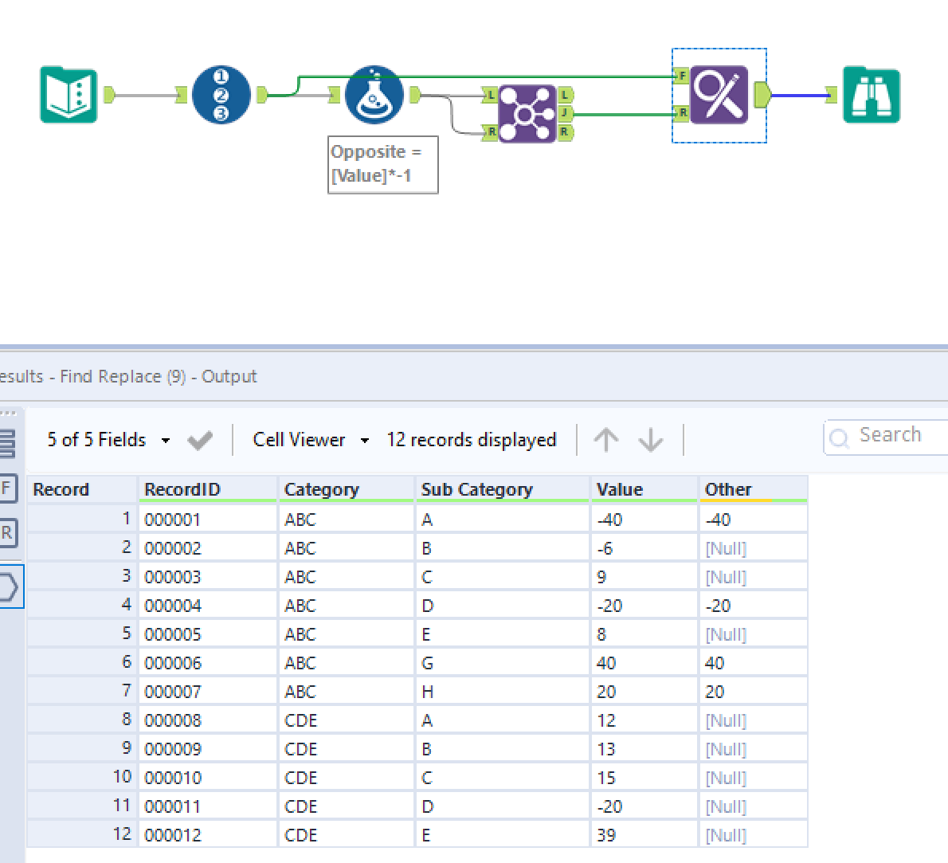Click the L input anchor on the Join tool
The width and height of the screenshot is (948, 863).
pyautogui.click(x=491, y=93)
